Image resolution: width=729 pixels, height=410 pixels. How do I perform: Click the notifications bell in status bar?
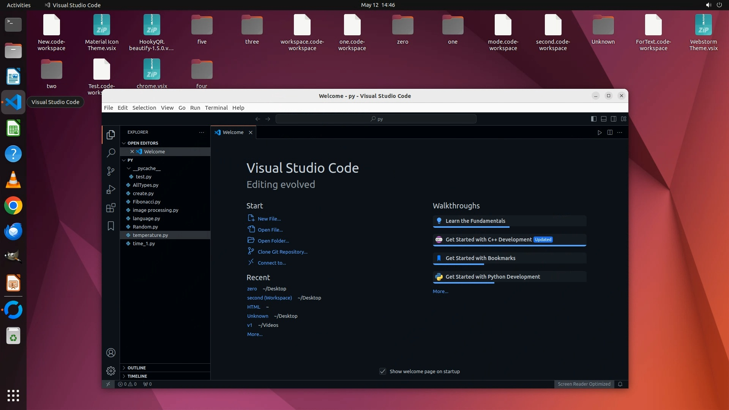(620, 384)
